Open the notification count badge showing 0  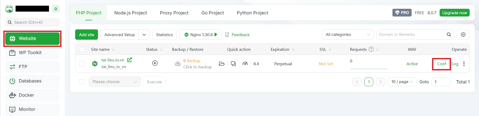55,9
